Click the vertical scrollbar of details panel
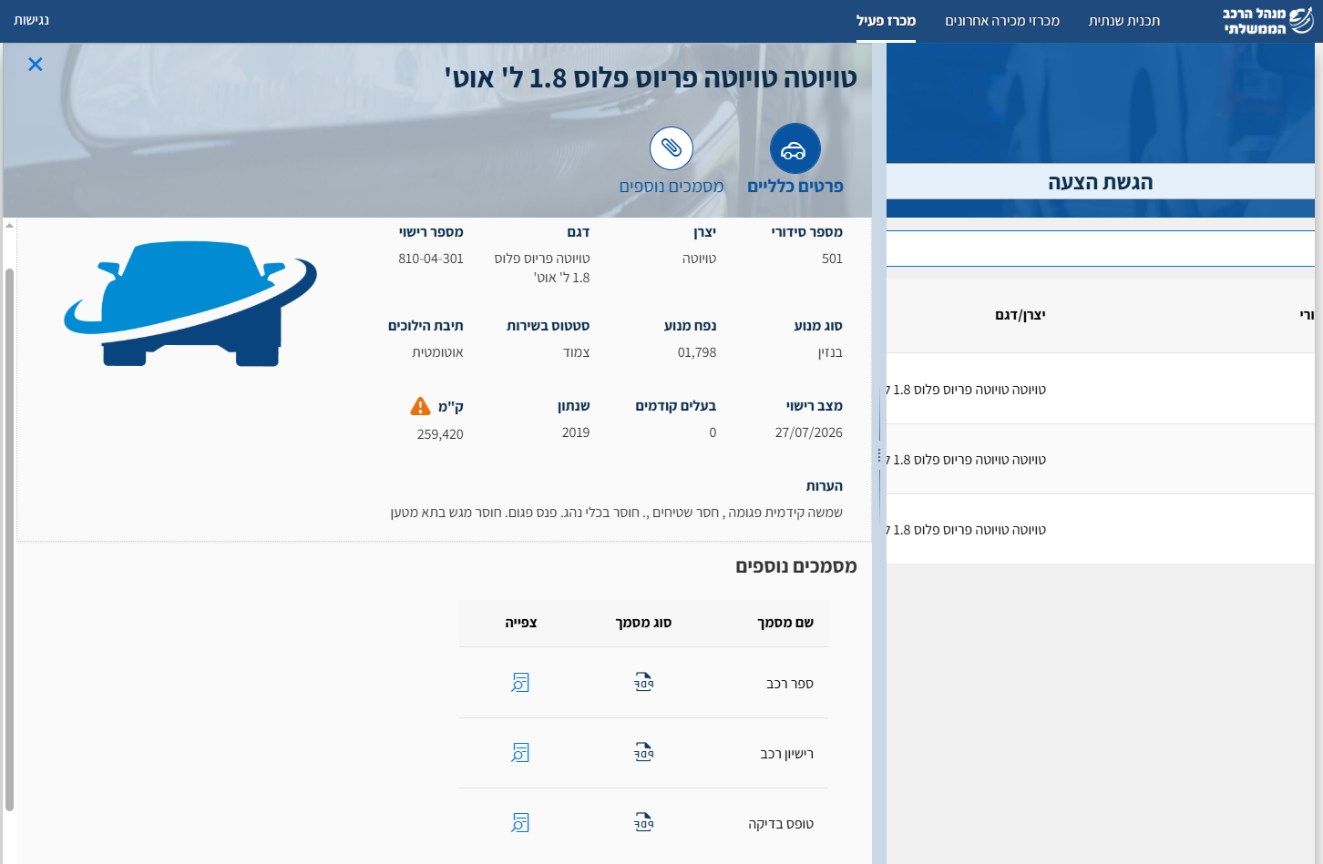 pos(9,537)
